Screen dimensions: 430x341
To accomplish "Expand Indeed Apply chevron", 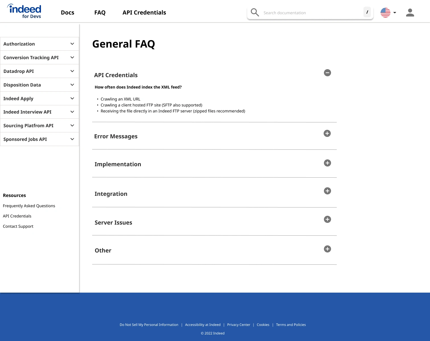I will tap(72, 98).
